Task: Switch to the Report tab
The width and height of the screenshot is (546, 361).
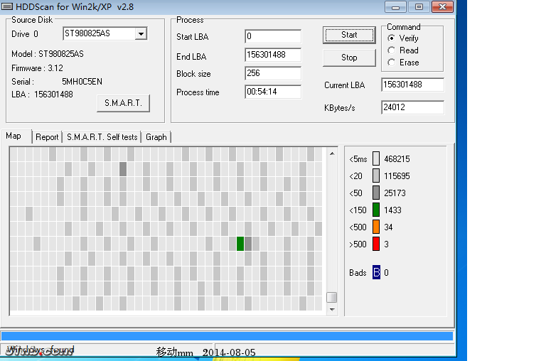Action: pos(47,137)
